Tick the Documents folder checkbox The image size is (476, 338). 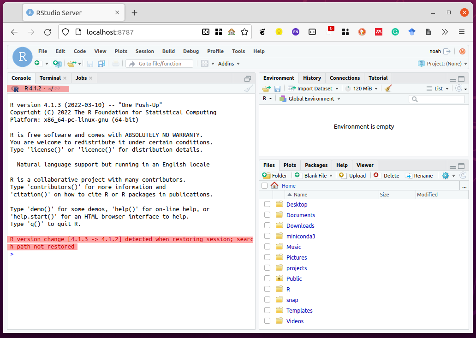267,215
